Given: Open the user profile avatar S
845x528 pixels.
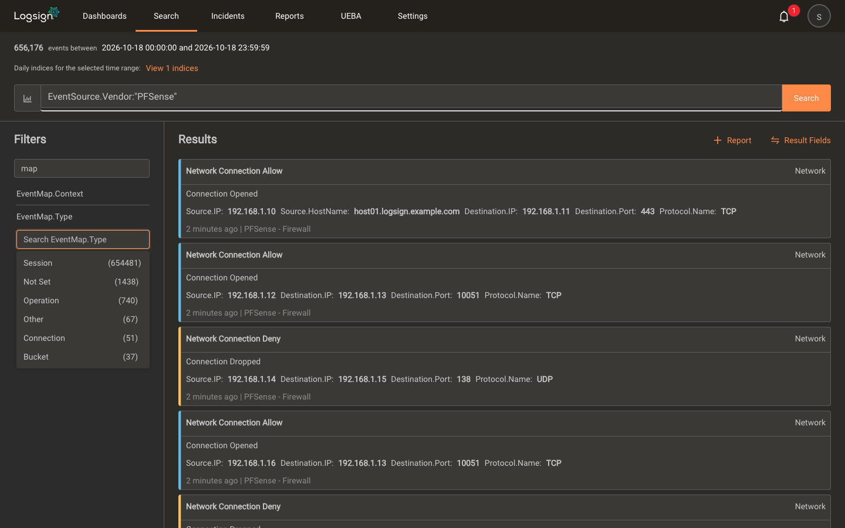Looking at the screenshot, I should tap(819, 16).
